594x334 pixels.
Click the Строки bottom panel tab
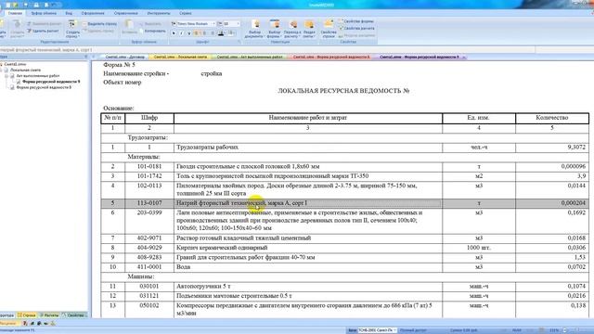[x=27, y=315]
